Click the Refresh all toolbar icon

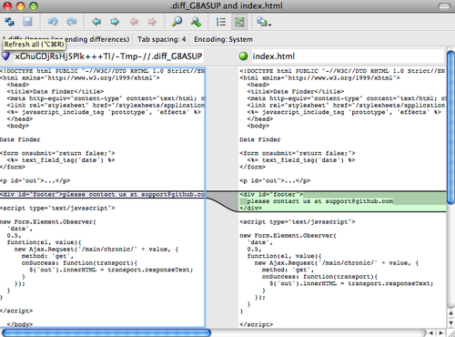point(9,22)
